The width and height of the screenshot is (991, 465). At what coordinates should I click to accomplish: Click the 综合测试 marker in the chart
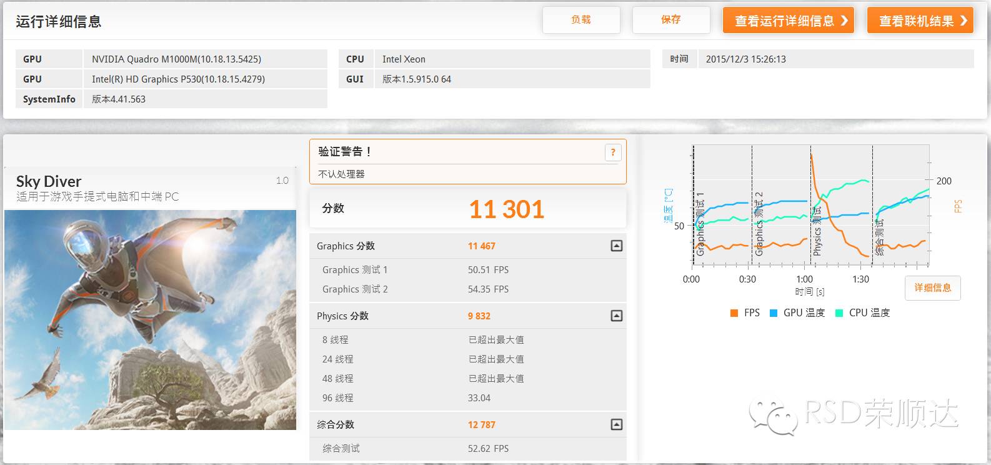click(880, 237)
